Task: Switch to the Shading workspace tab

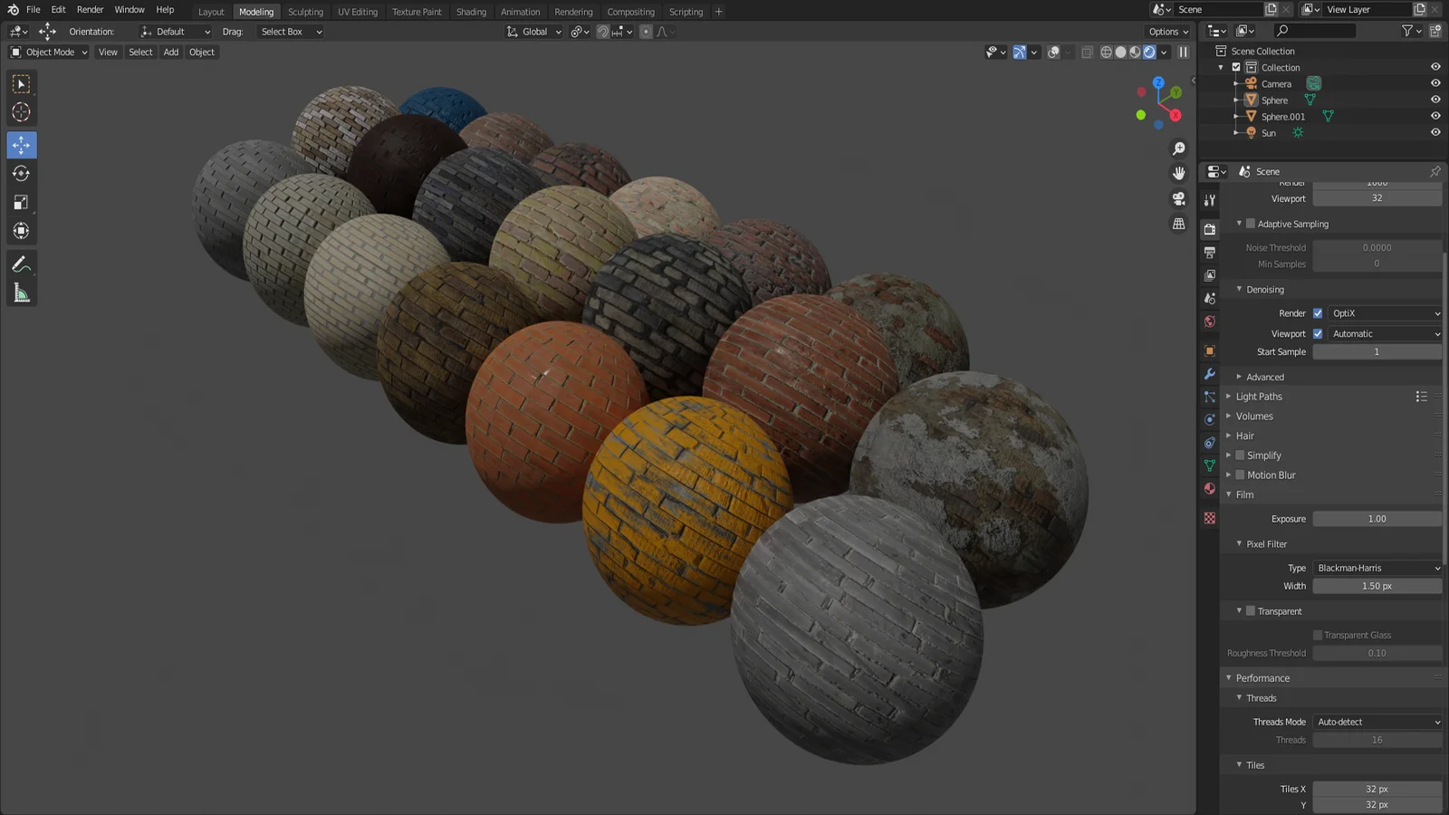Action: (x=471, y=12)
